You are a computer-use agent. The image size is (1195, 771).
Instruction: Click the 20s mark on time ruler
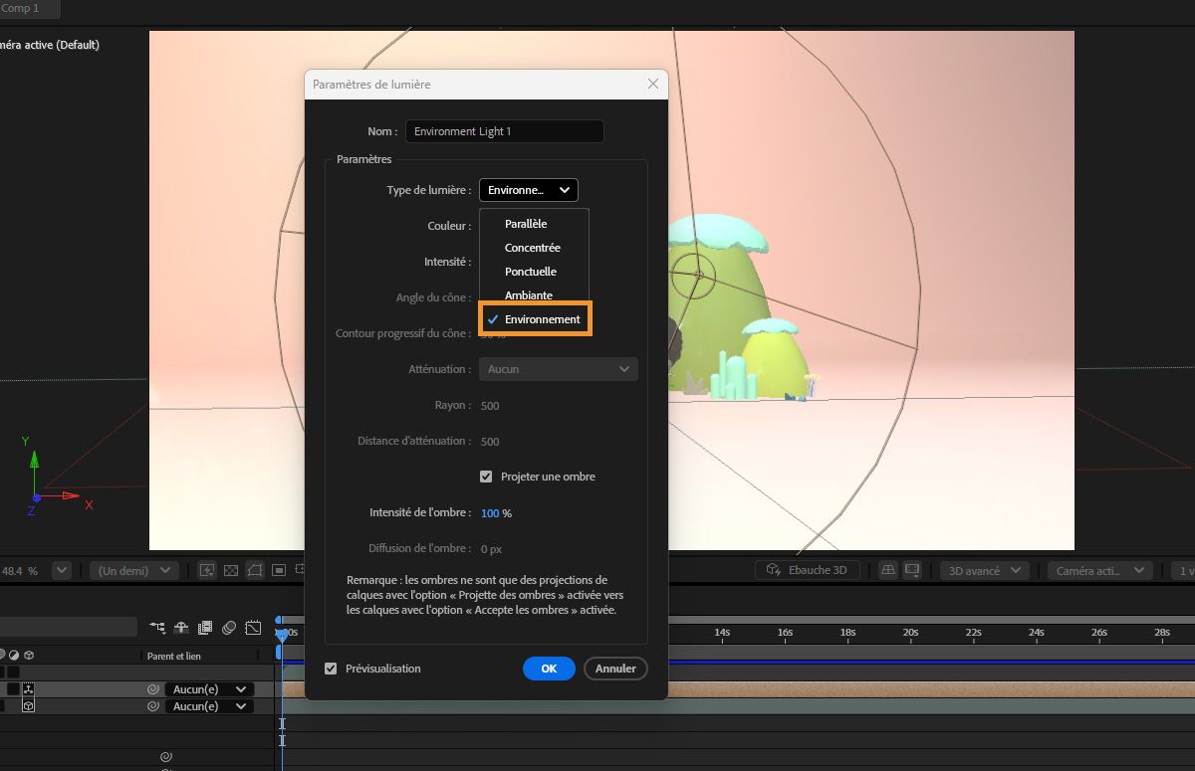pos(910,633)
